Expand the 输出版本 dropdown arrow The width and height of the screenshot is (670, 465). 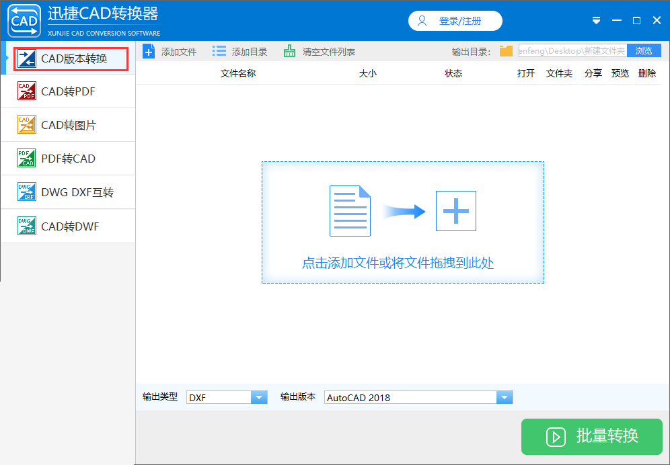tap(505, 398)
